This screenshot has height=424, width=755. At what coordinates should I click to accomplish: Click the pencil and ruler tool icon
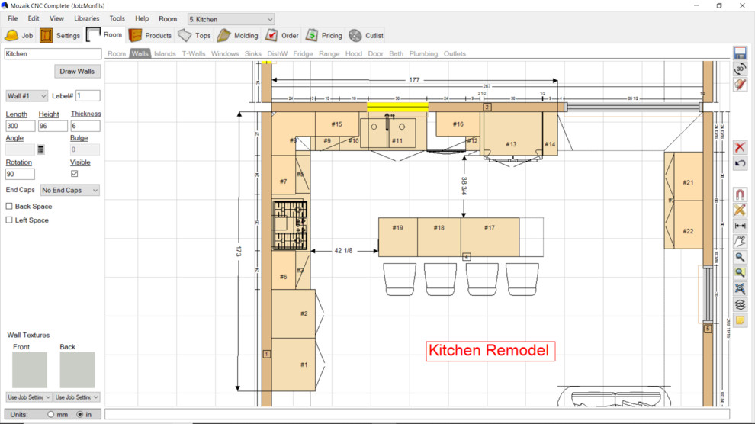pos(740,210)
